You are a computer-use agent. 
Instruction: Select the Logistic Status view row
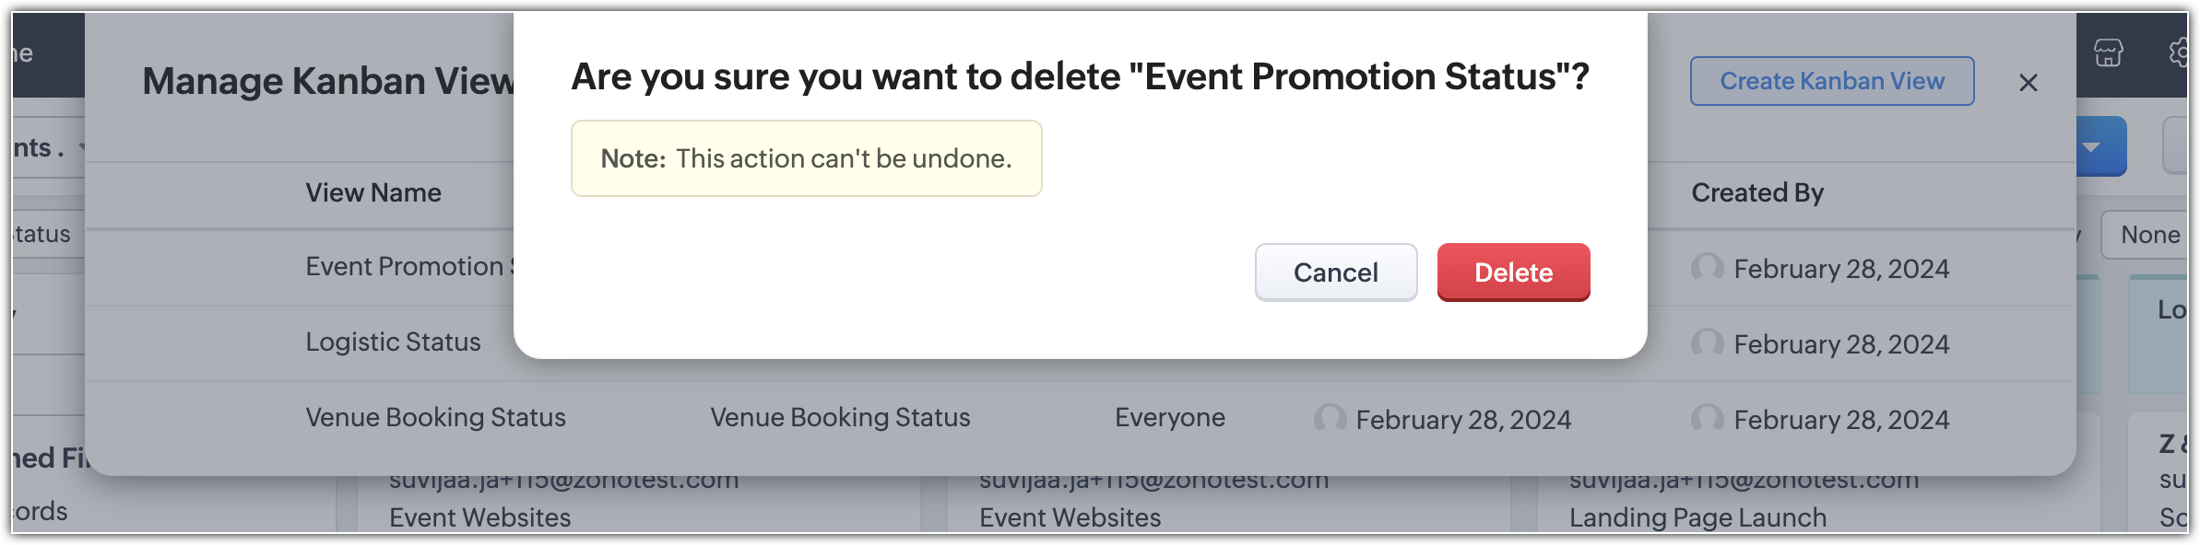pyautogui.click(x=1080, y=343)
